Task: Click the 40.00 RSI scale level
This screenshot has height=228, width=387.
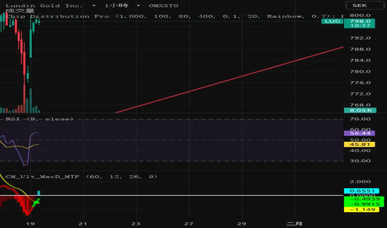Action: point(360,150)
